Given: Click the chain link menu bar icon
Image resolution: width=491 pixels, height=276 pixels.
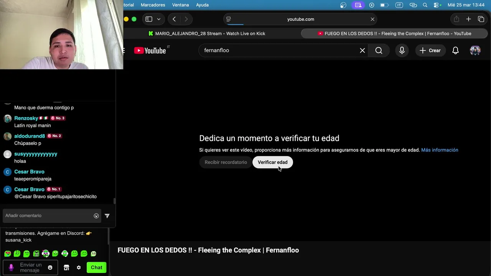Looking at the screenshot, I should coord(413,5).
